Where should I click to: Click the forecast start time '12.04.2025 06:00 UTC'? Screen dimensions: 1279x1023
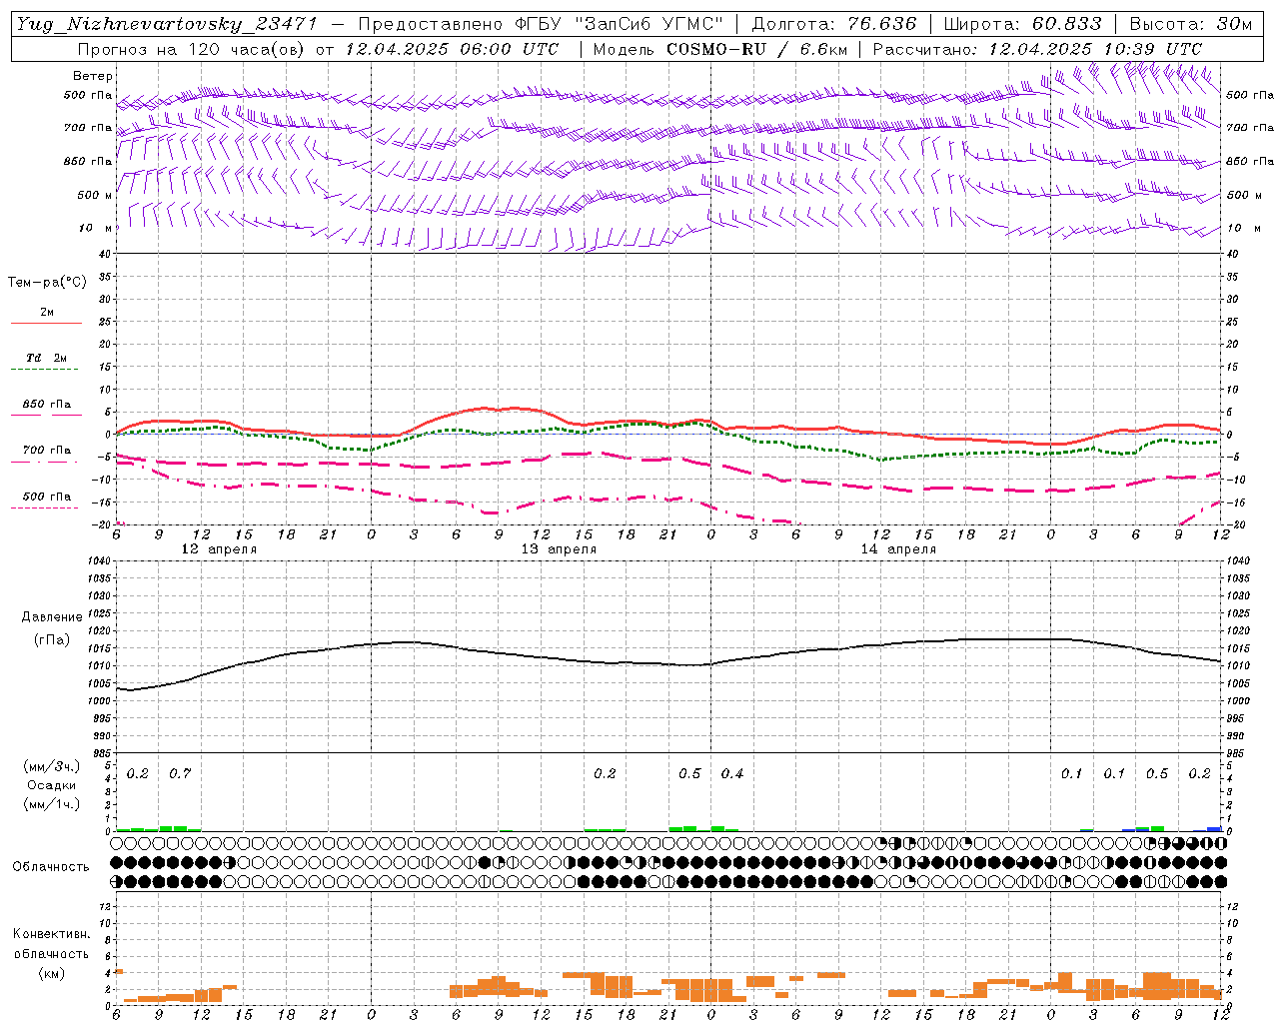(x=452, y=49)
